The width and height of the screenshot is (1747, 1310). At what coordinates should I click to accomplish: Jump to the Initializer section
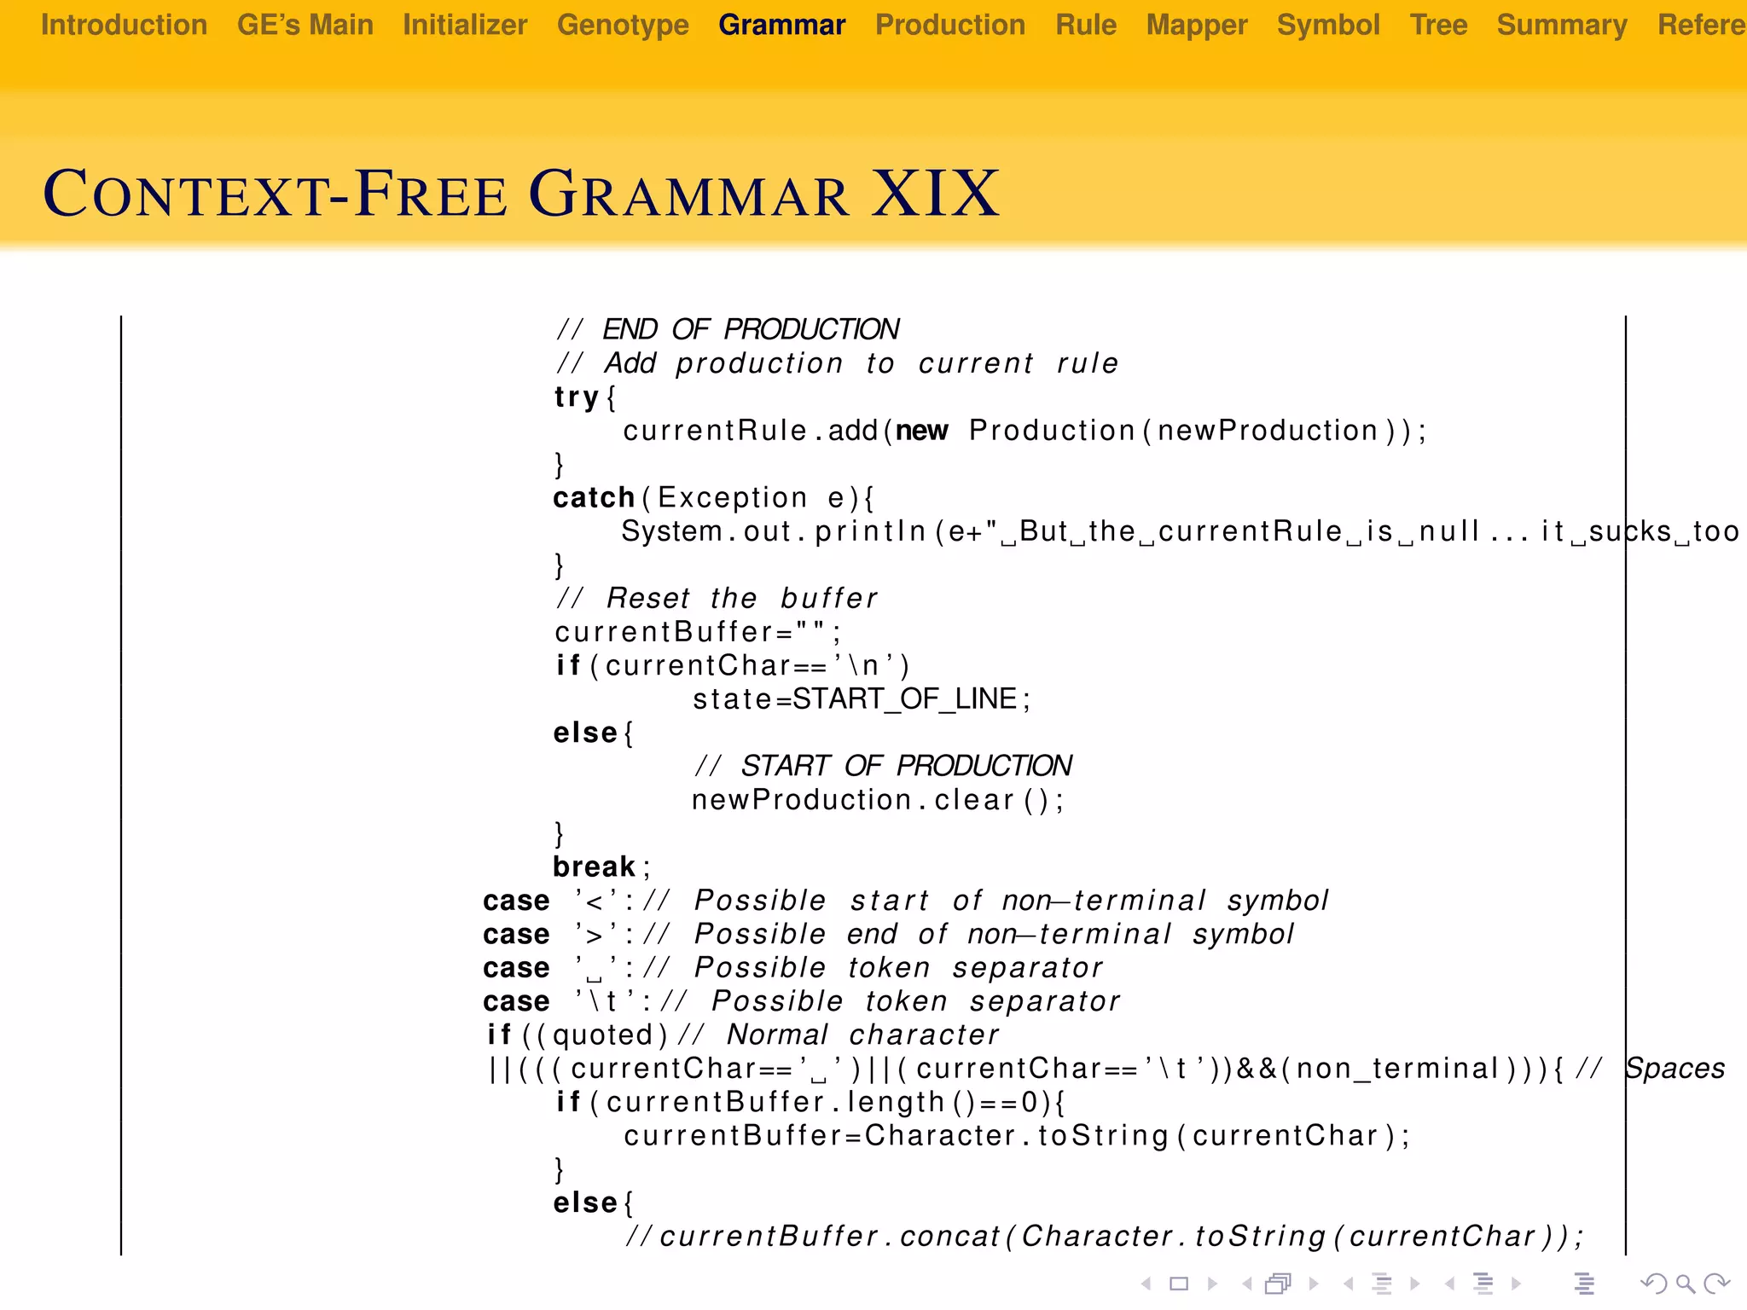pyautogui.click(x=465, y=25)
